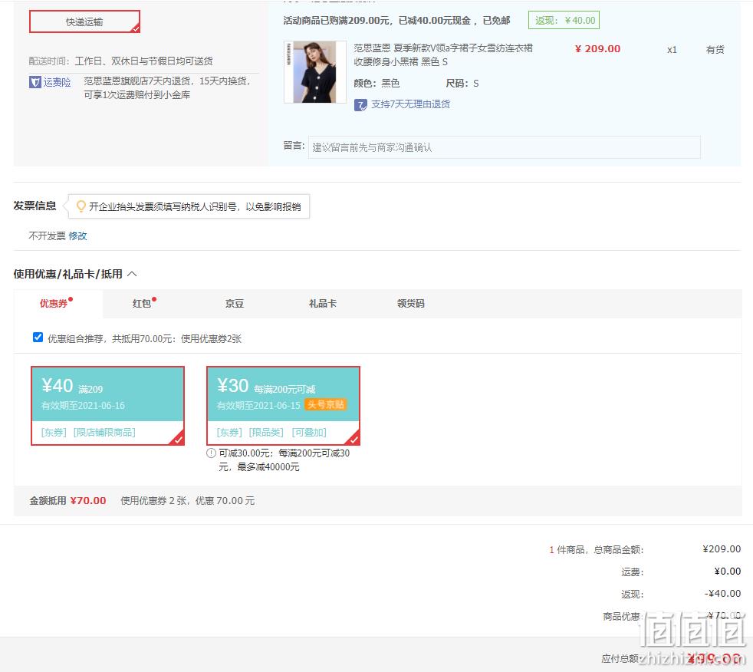Click the 总商品金额 ¥209.00 value
753x672 pixels.
(722, 548)
